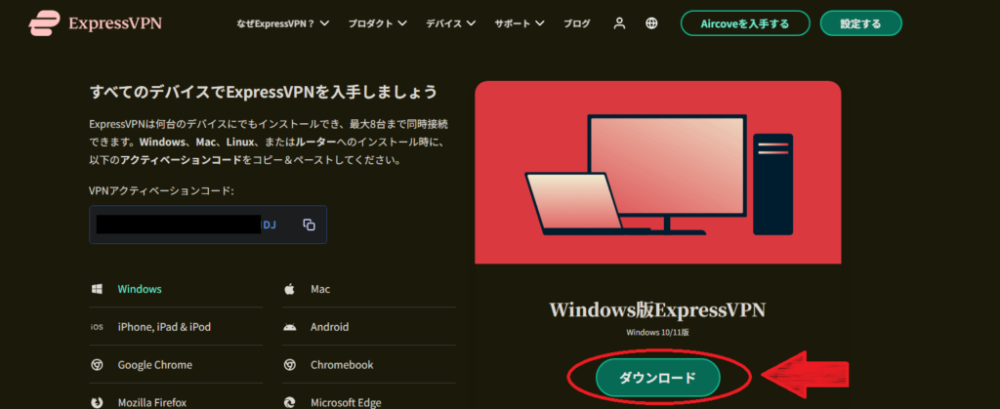Click the Apple Mac icon
The height and width of the screenshot is (409, 1000).
(289, 289)
